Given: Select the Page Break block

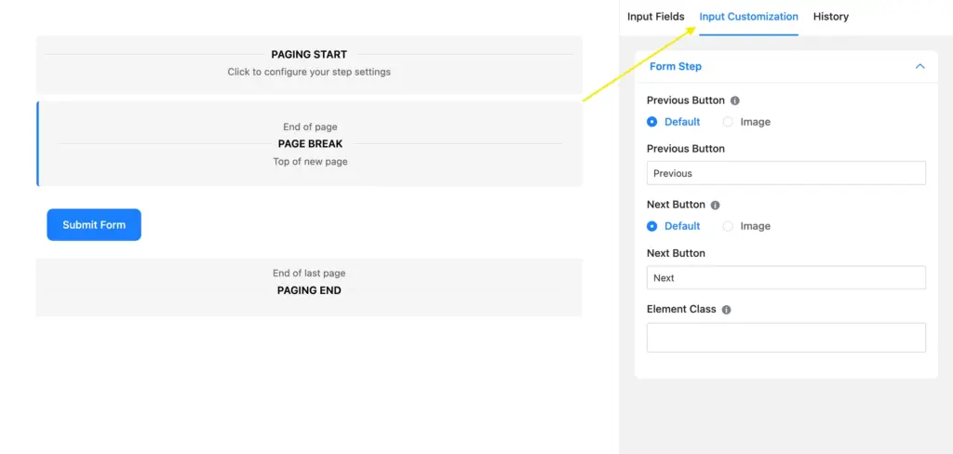Looking at the screenshot, I should click(x=310, y=144).
